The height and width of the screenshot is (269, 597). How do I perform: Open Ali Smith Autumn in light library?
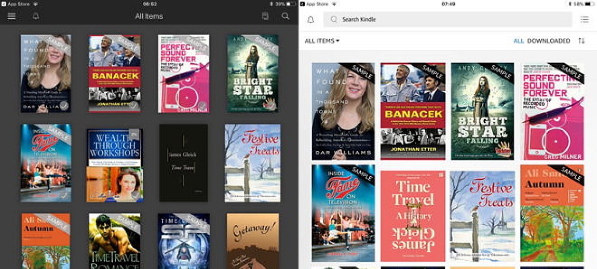tap(552, 213)
